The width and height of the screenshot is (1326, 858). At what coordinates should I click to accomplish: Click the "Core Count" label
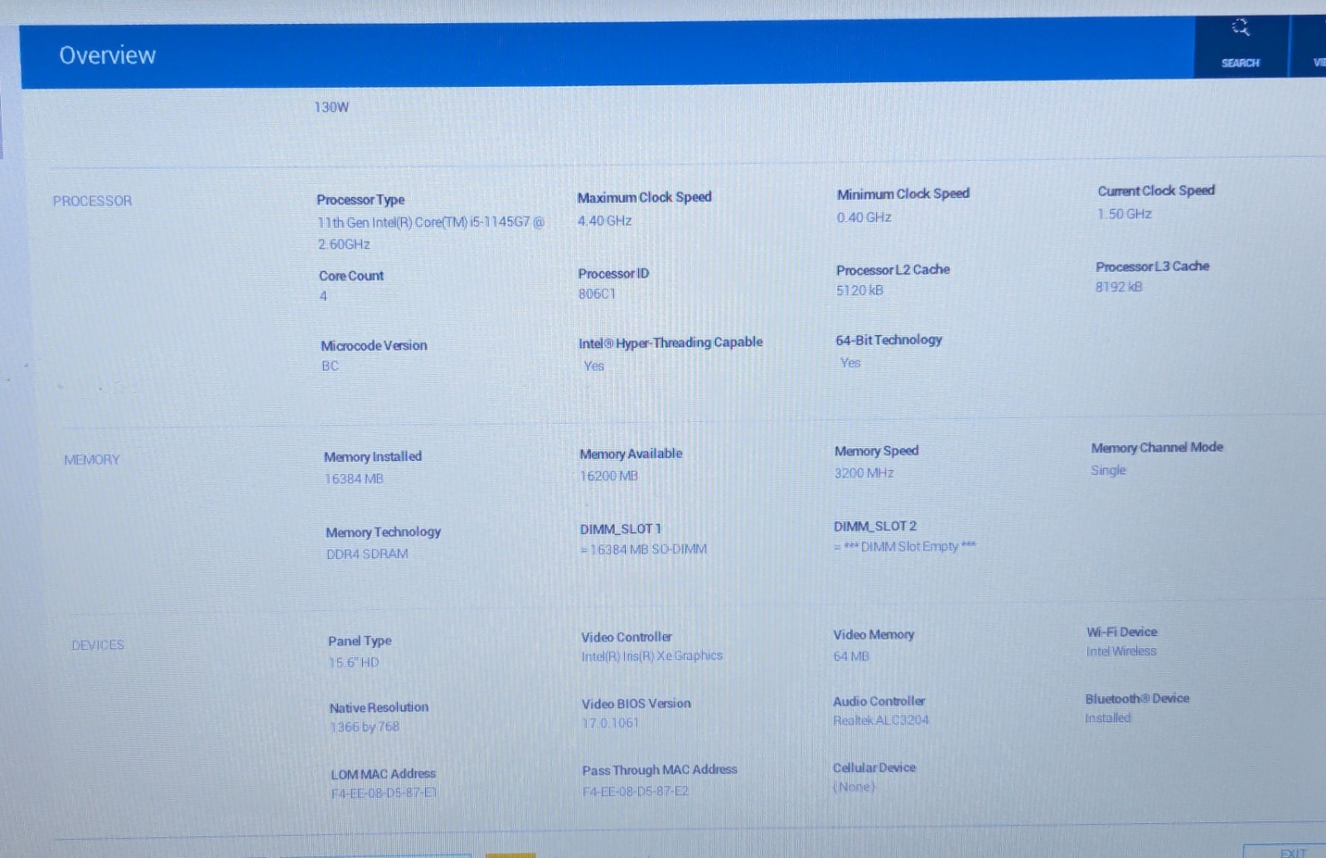(351, 275)
